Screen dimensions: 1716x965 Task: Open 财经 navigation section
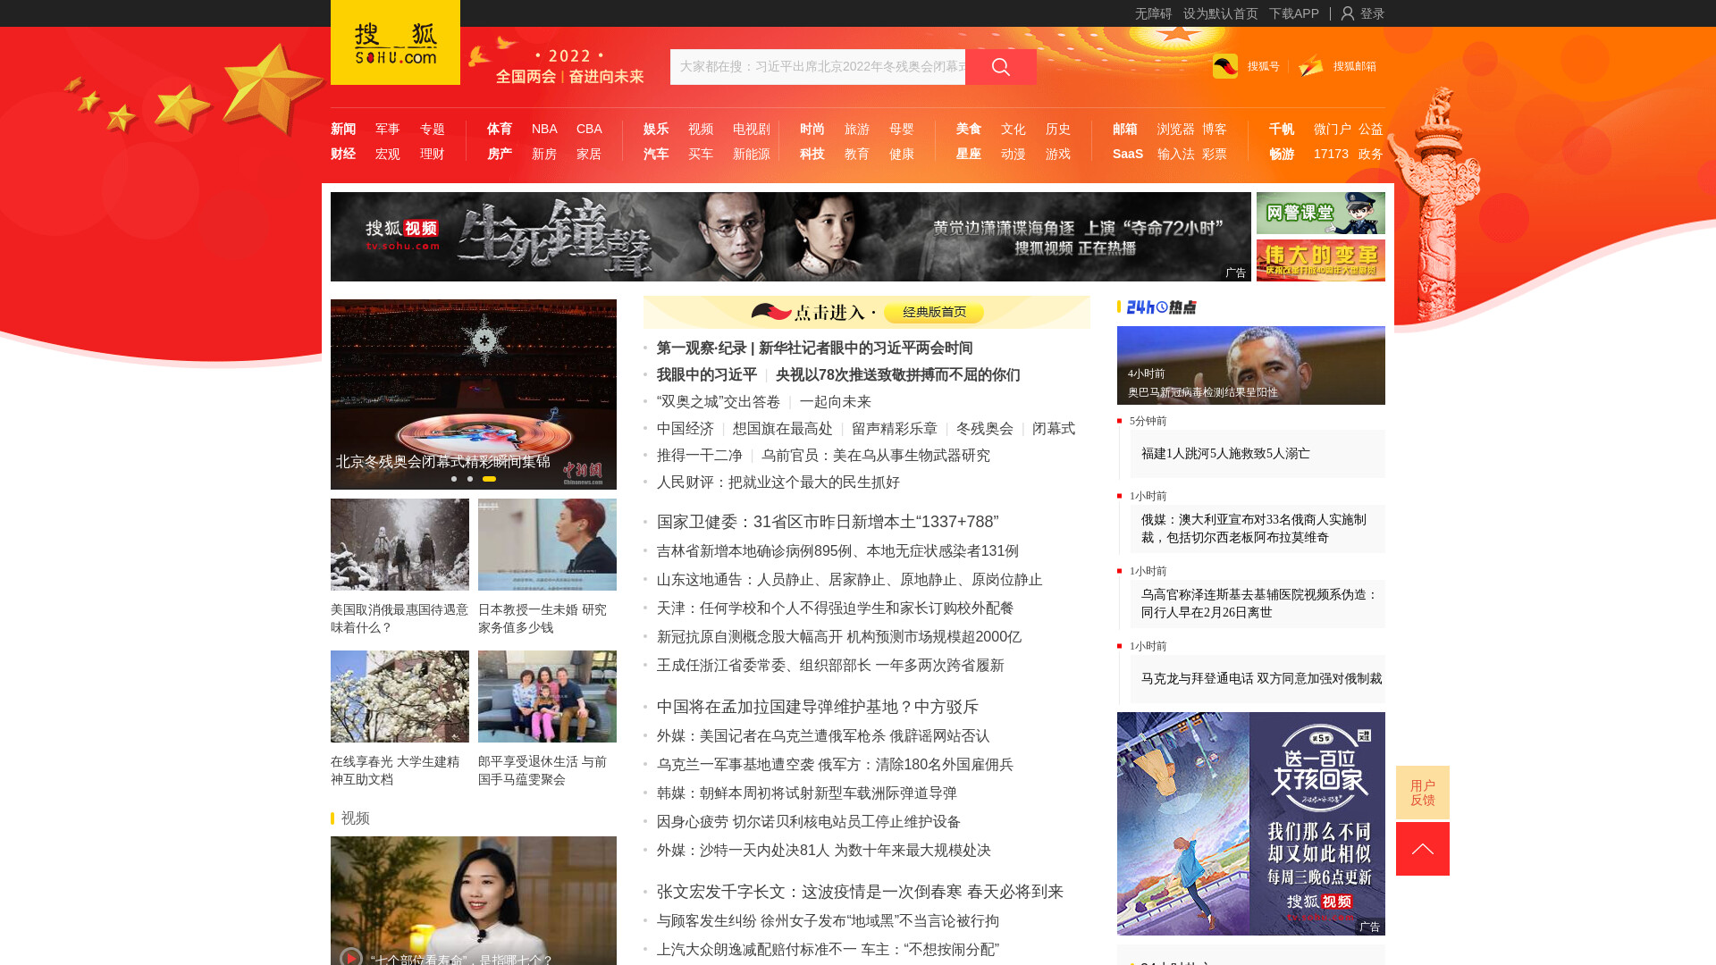[x=343, y=154]
